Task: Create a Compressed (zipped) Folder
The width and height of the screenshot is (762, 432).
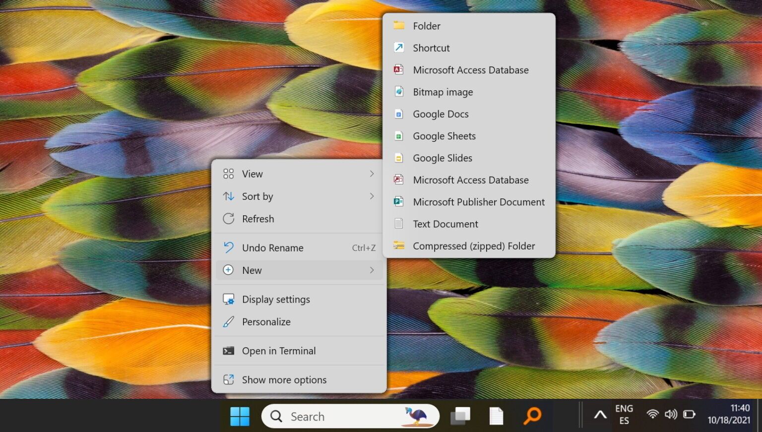Action: click(x=474, y=246)
